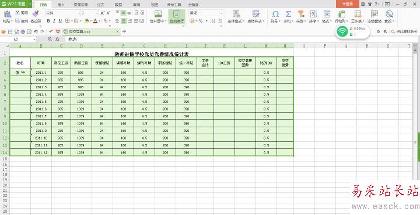This screenshot has height=215, width=420.
Task: Toggle right horizontal alignment
Action: tap(130, 21)
